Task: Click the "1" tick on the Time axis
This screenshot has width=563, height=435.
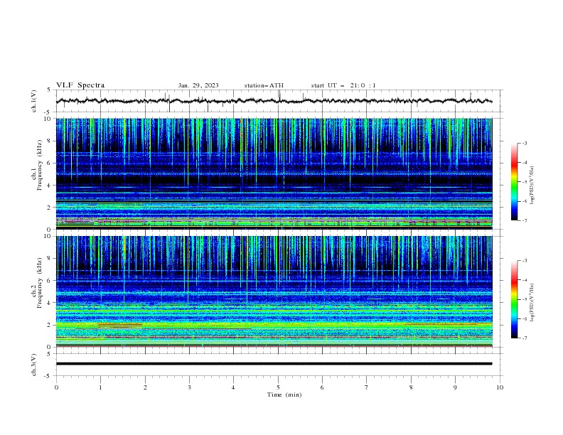Action: tap(100, 387)
